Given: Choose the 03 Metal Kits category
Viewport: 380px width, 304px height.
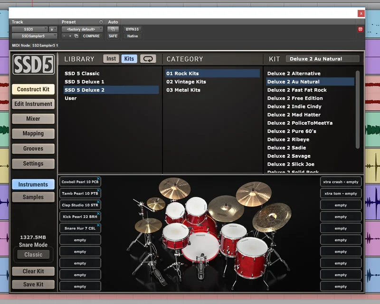Looking at the screenshot, I should click(212, 90).
